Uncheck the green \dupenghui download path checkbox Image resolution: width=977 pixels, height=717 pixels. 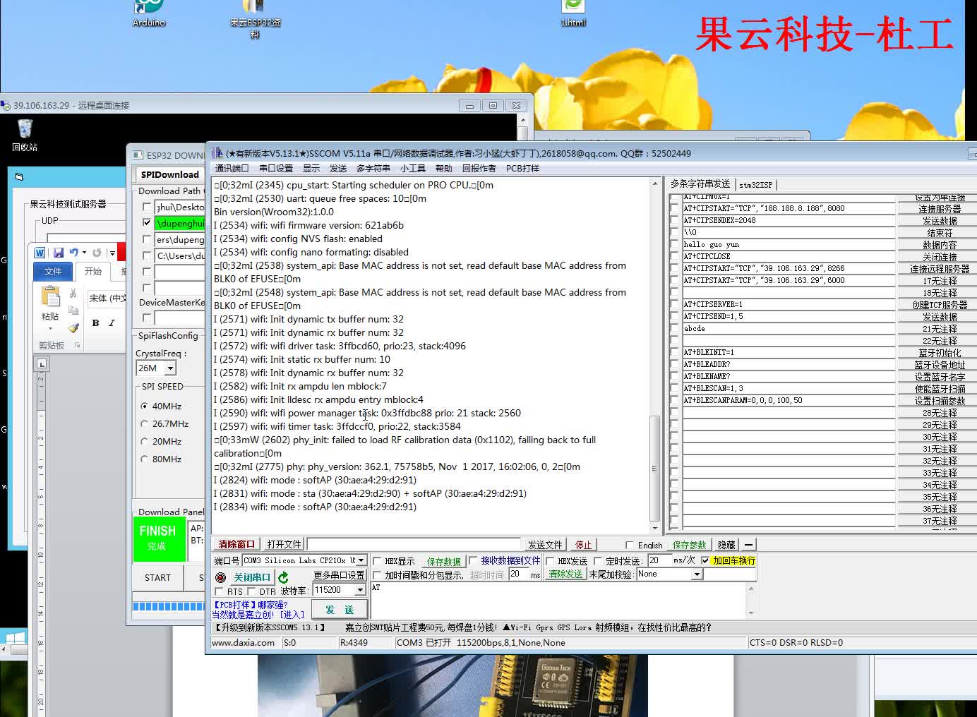(x=147, y=222)
